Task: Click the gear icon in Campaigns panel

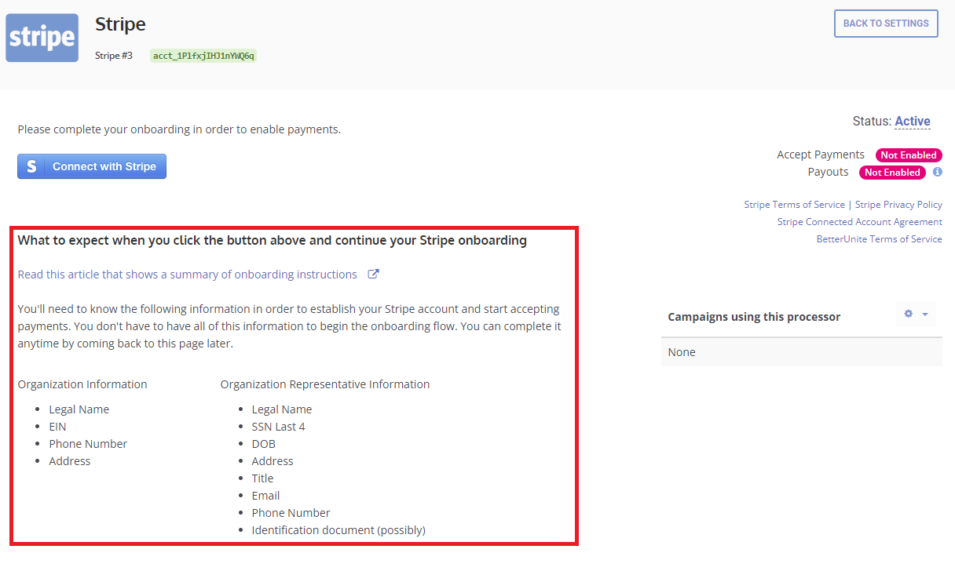Action: click(909, 314)
